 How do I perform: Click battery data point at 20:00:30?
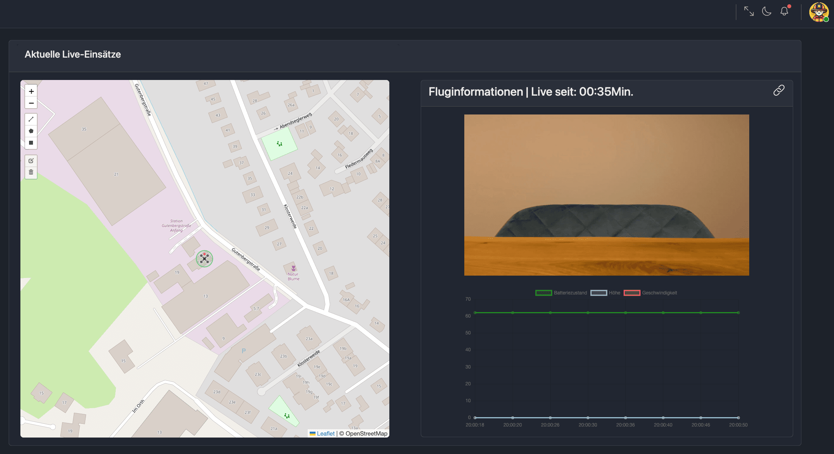[x=588, y=312]
